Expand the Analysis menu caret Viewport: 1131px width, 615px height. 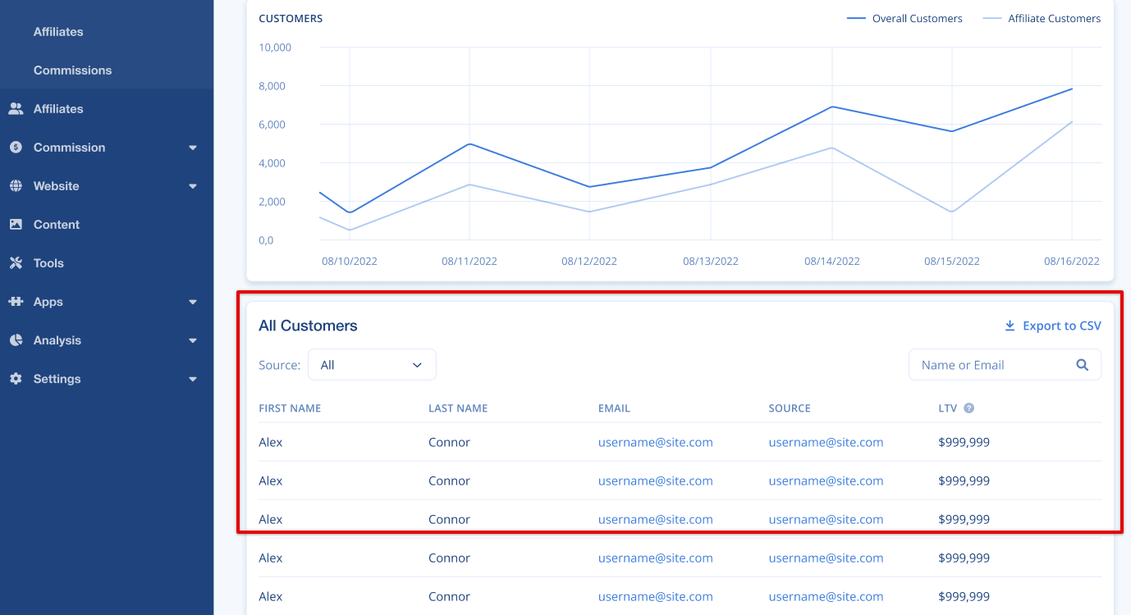point(193,340)
